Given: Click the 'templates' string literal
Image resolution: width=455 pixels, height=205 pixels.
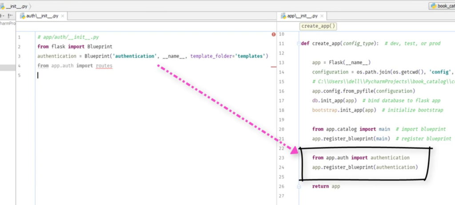Looking at the screenshot, I should [x=250, y=56].
